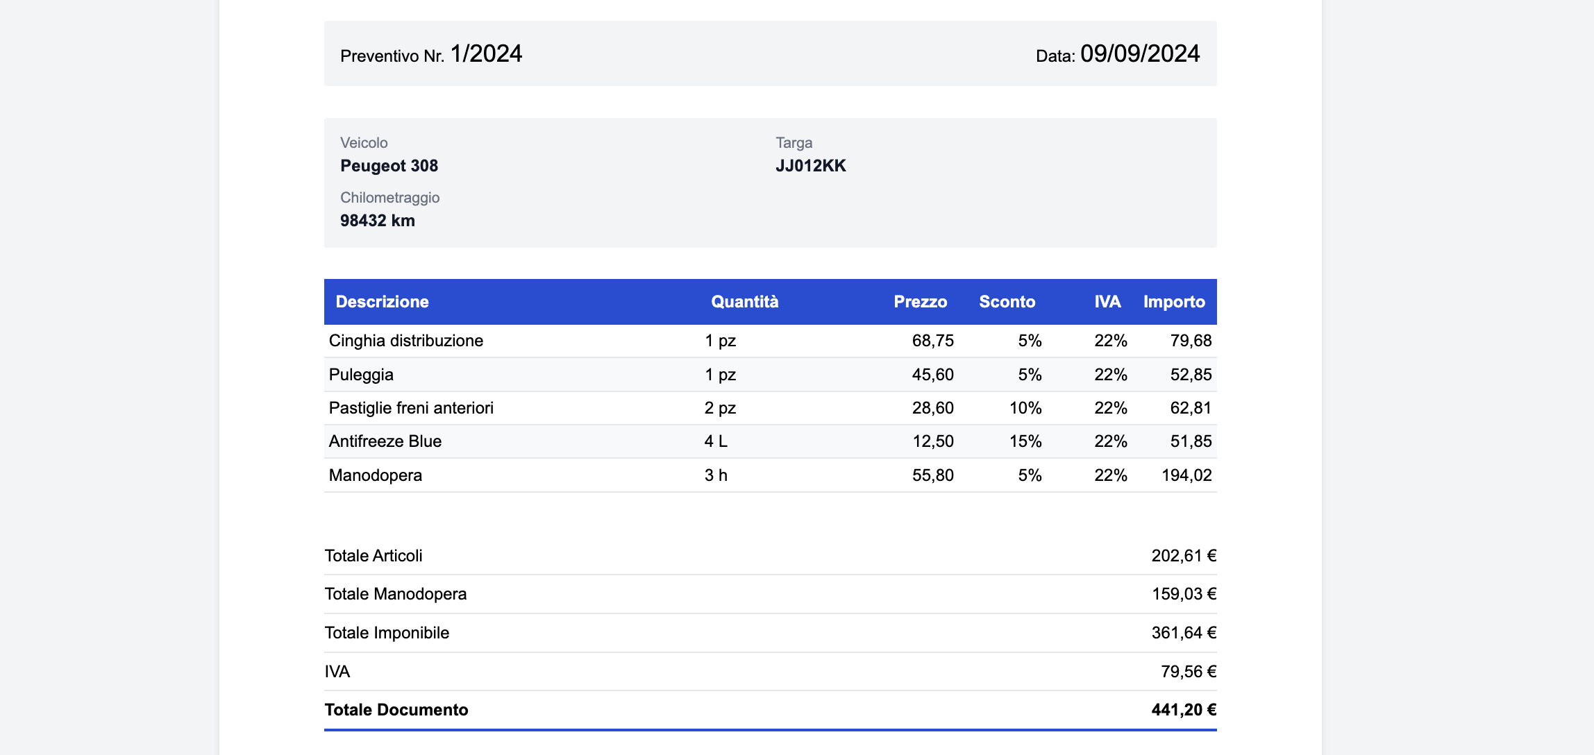1594x755 pixels.
Task: Click the Sconto column header
Action: pos(1007,302)
